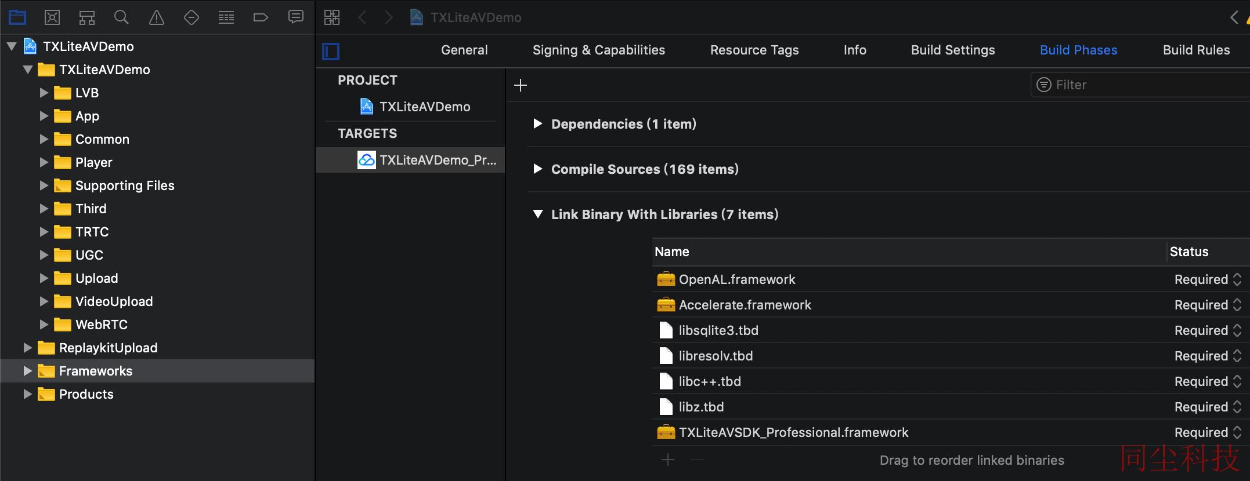Open the Resource Tags tab
1250x481 pixels.
[754, 50]
